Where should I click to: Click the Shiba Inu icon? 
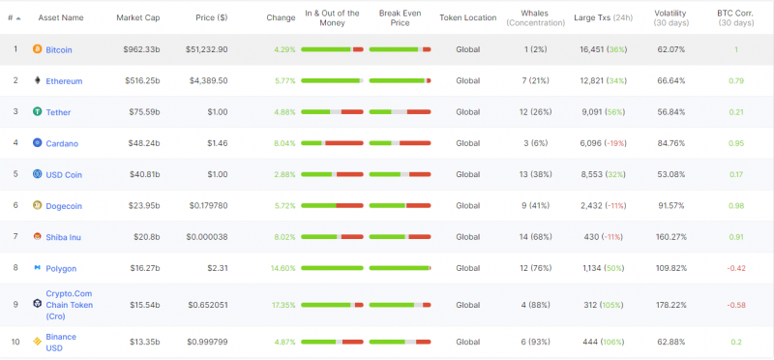[x=37, y=236]
